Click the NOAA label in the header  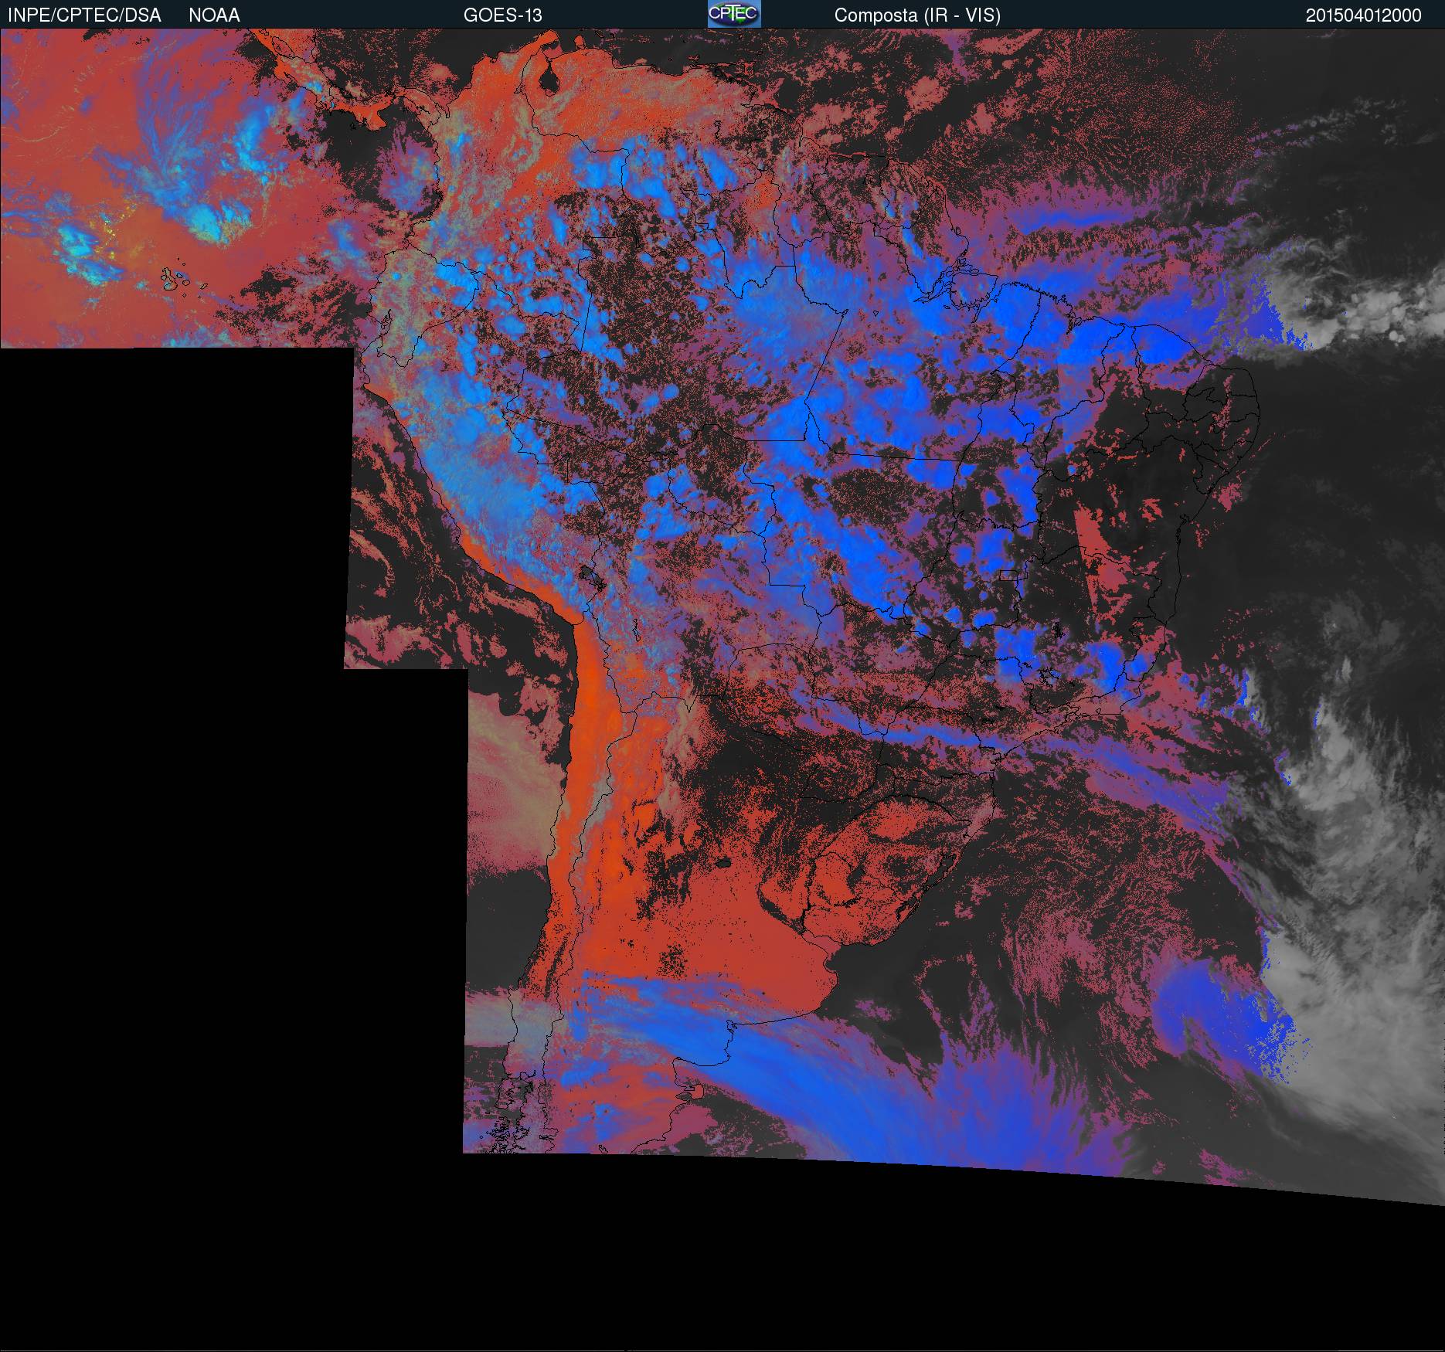(214, 15)
